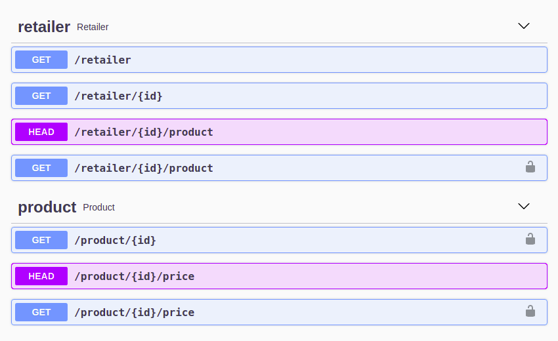Viewport: 558px width, 341px height.
Task: Open the GET /product/{id}/price path text
Action: coord(134,313)
